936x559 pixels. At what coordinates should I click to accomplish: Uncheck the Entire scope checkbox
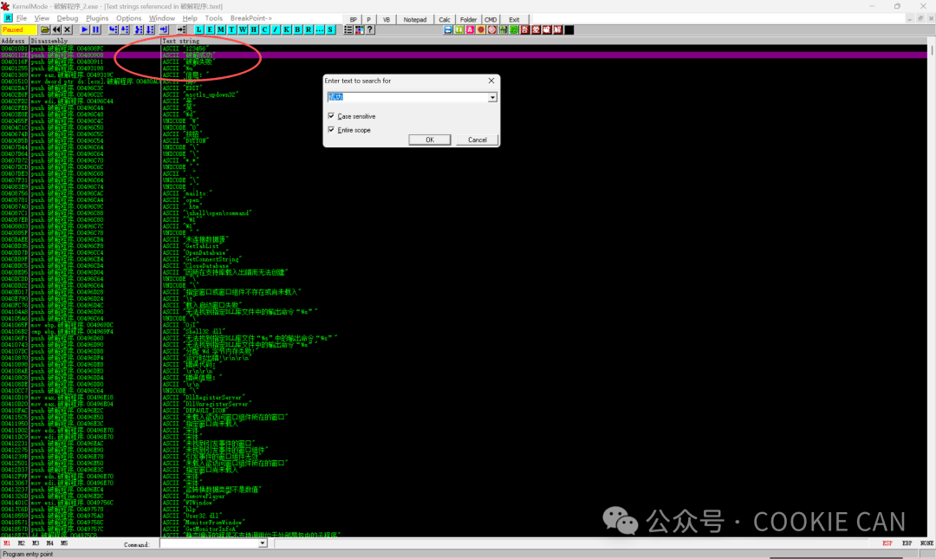[332, 130]
